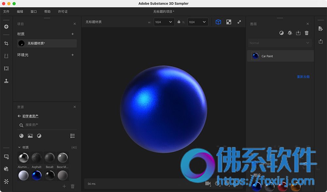
Task: Select the Clone Stamp tool
Action: coord(6,81)
